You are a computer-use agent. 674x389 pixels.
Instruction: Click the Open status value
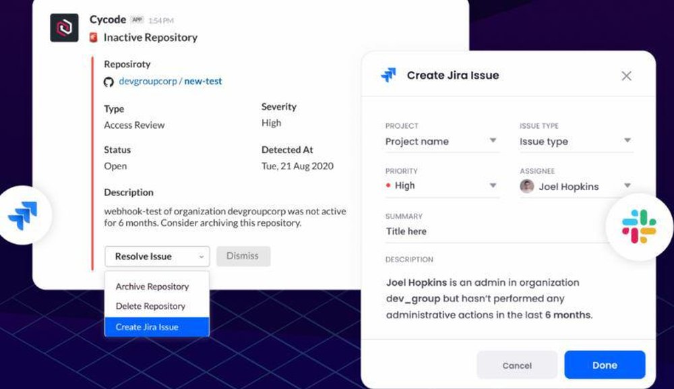115,167
